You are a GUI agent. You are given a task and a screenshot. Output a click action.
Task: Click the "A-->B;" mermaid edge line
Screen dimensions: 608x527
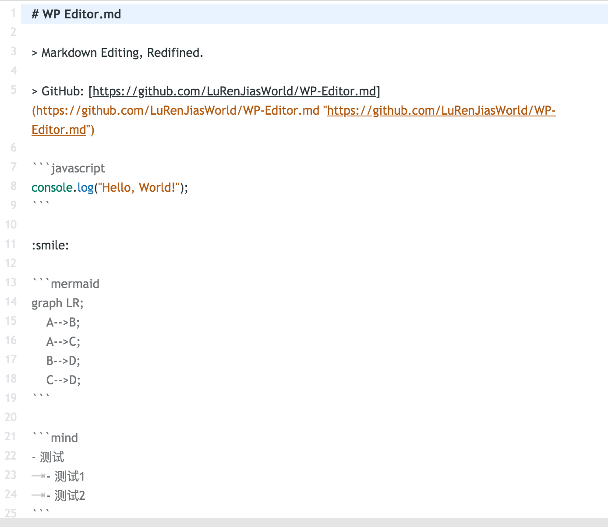(x=63, y=322)
